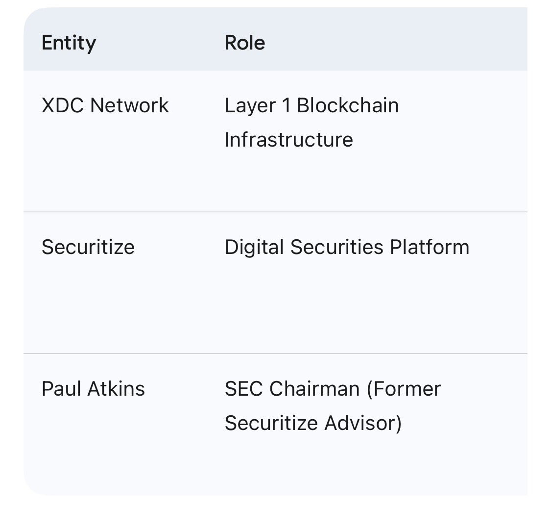The image size is (551, 506).
Task: Click the word "Chairman" in the role column
Action: 315,389
